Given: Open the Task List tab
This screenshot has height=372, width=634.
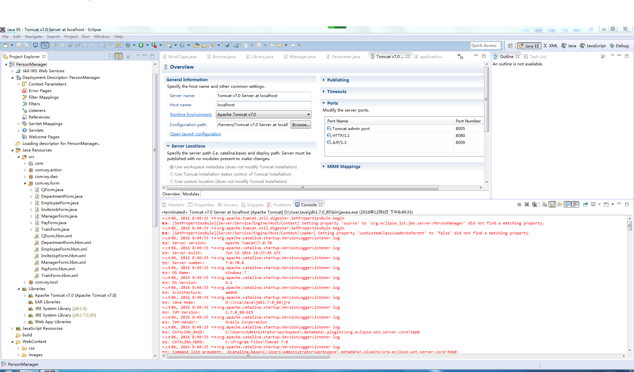Looking at the screenshot, I should (x=535, y=56).
